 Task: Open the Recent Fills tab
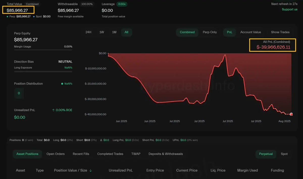(81, 154)
